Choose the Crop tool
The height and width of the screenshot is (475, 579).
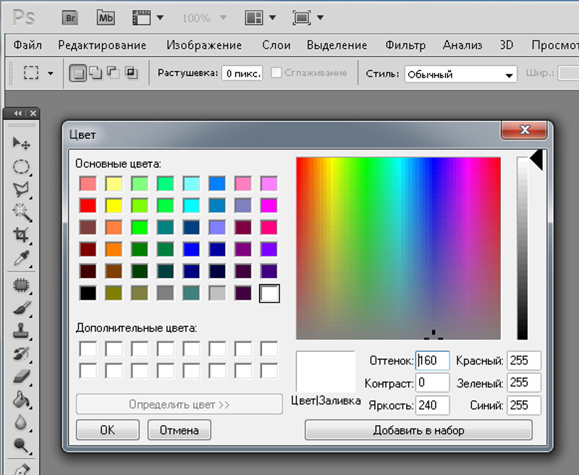22,235
